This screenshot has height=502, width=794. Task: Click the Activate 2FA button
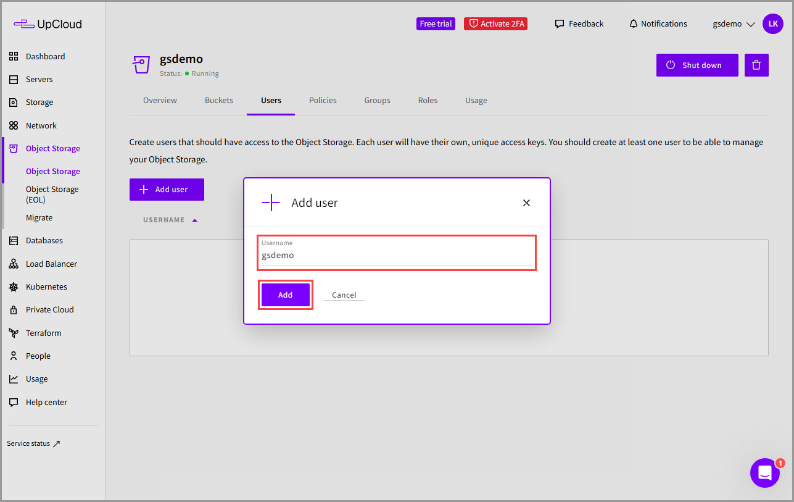[x=495, y=24]
